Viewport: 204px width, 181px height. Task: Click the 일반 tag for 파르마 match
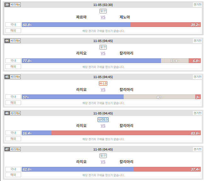pyautogui.click(x=103, y=11)
